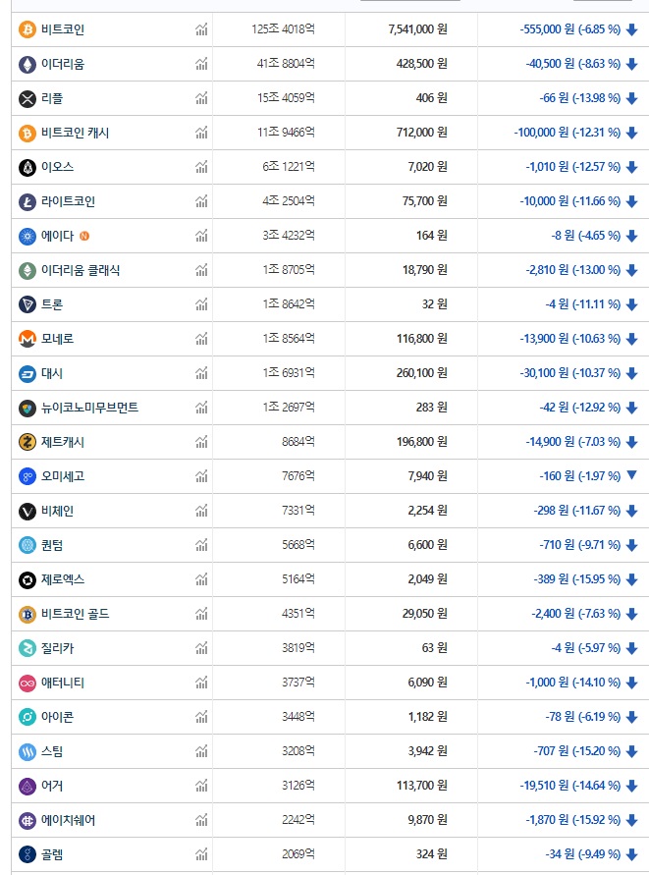Open chart icon for 모네로 row
This screenshot has width=649, height=875.
[201, 339]
